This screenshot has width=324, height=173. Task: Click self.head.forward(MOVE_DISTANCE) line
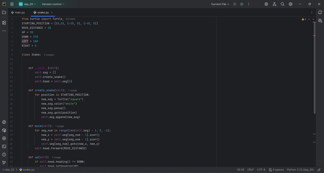pyautogui.click(x=61, y=148)
